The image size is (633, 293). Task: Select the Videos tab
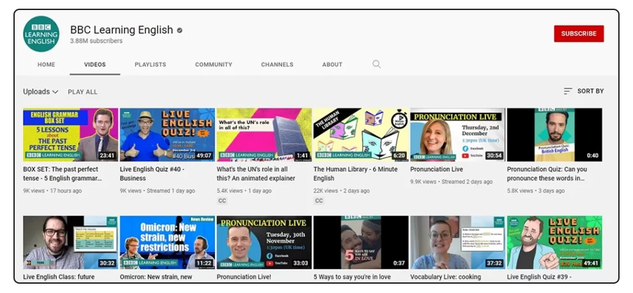95,64
